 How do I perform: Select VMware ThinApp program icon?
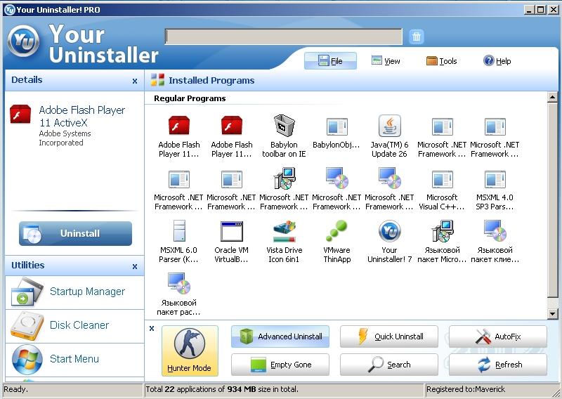pos(336,231)
